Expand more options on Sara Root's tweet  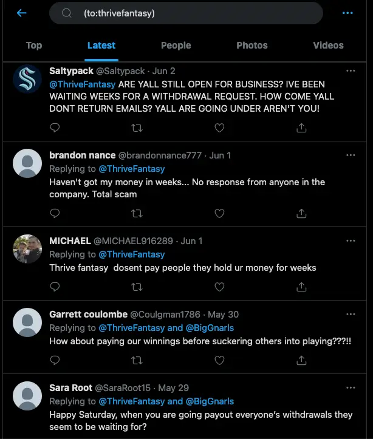coord(351,387)
